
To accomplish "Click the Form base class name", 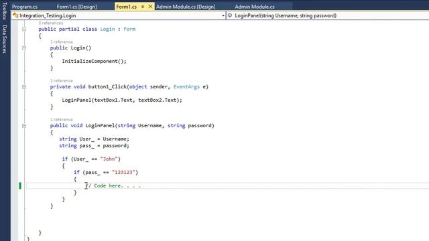I will click(129, 29).
